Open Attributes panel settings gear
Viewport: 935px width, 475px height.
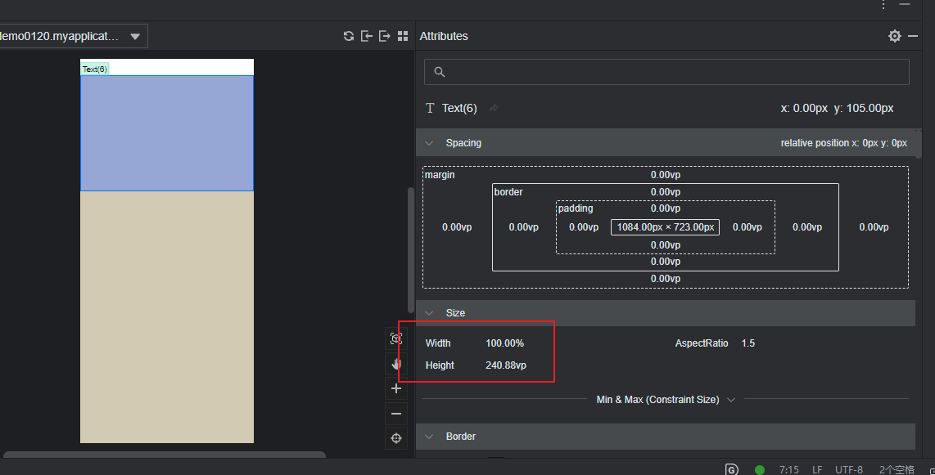click(x=895, y=36)
